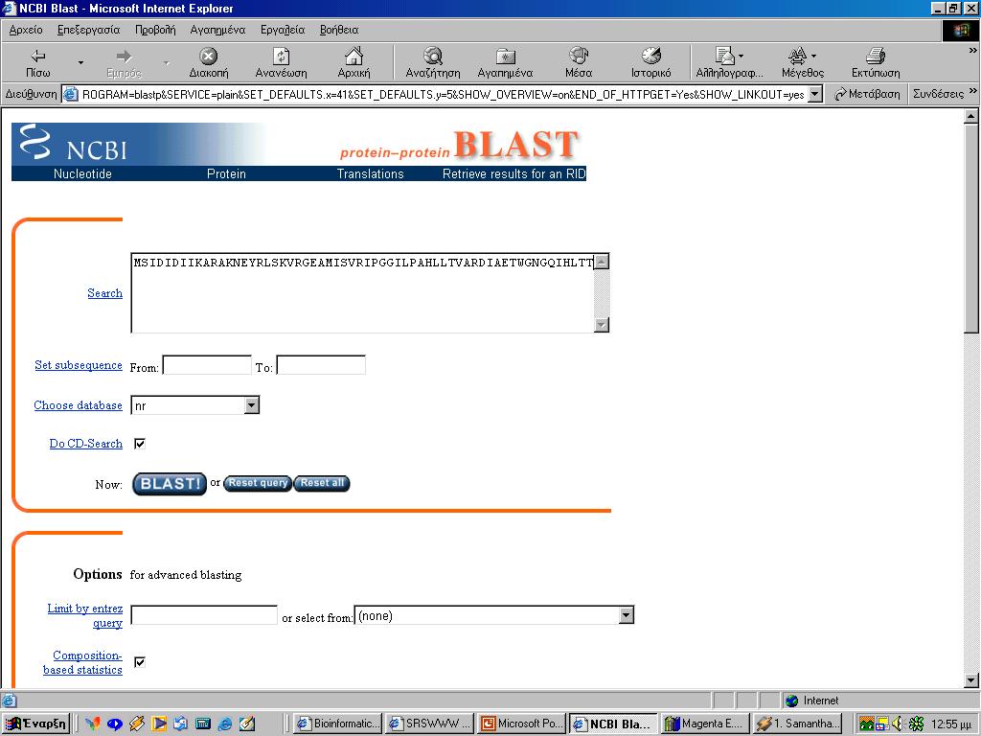Open the Αλληλογραφία mail dropdown arrow
This screenshot has width=981, height=736.
[741, 56]
